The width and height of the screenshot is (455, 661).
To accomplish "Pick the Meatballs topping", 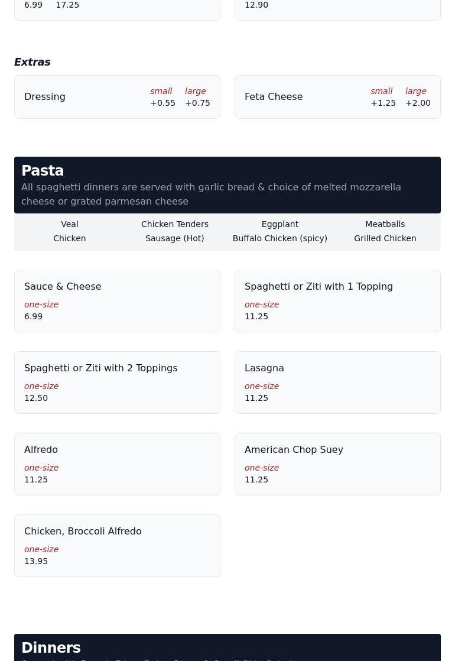I will [x=385, y=224].
